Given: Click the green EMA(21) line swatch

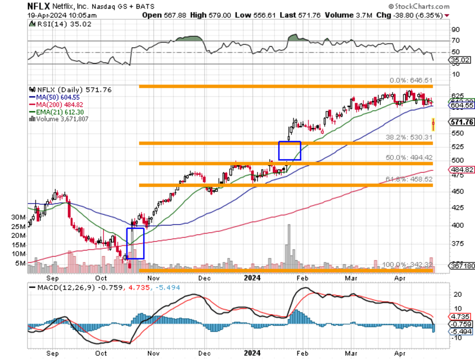Looking at the screenshot, I should point(33,111).
